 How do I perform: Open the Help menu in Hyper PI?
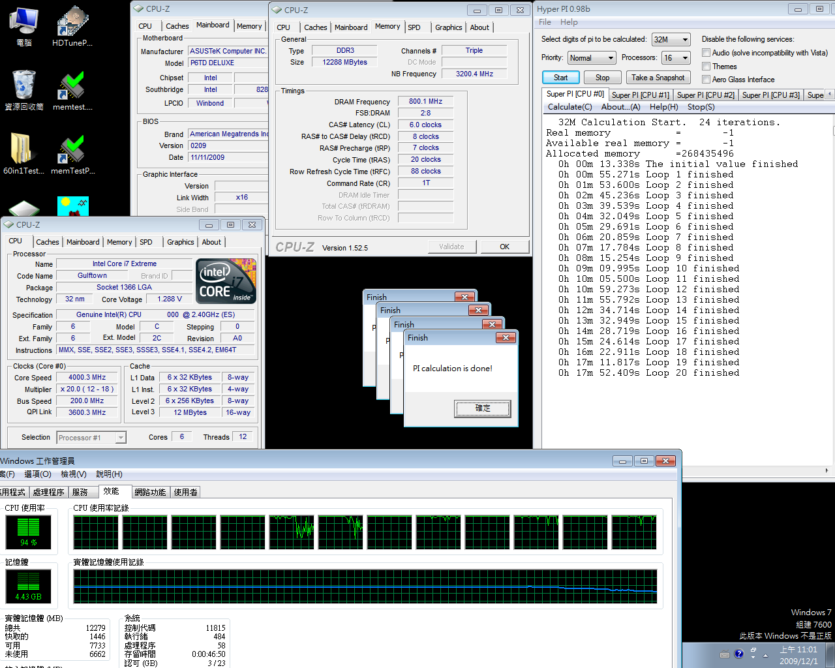(569, 22)
